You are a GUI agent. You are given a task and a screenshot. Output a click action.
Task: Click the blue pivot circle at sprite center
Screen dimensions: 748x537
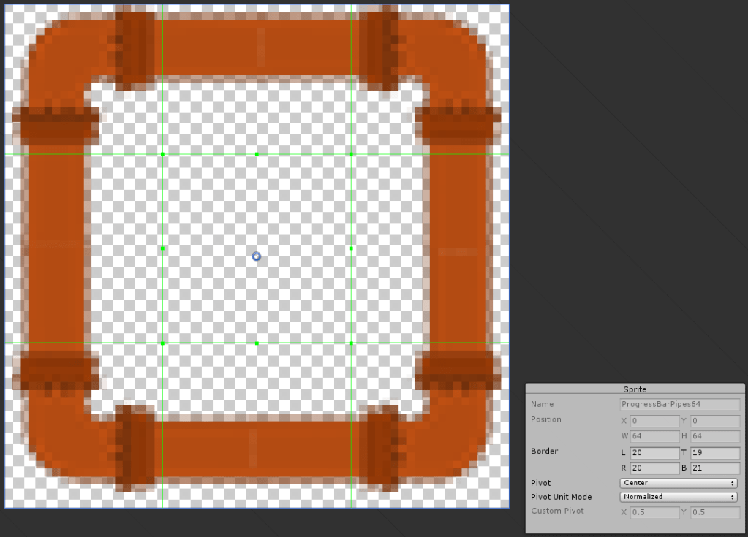click(x=257, y=256)
